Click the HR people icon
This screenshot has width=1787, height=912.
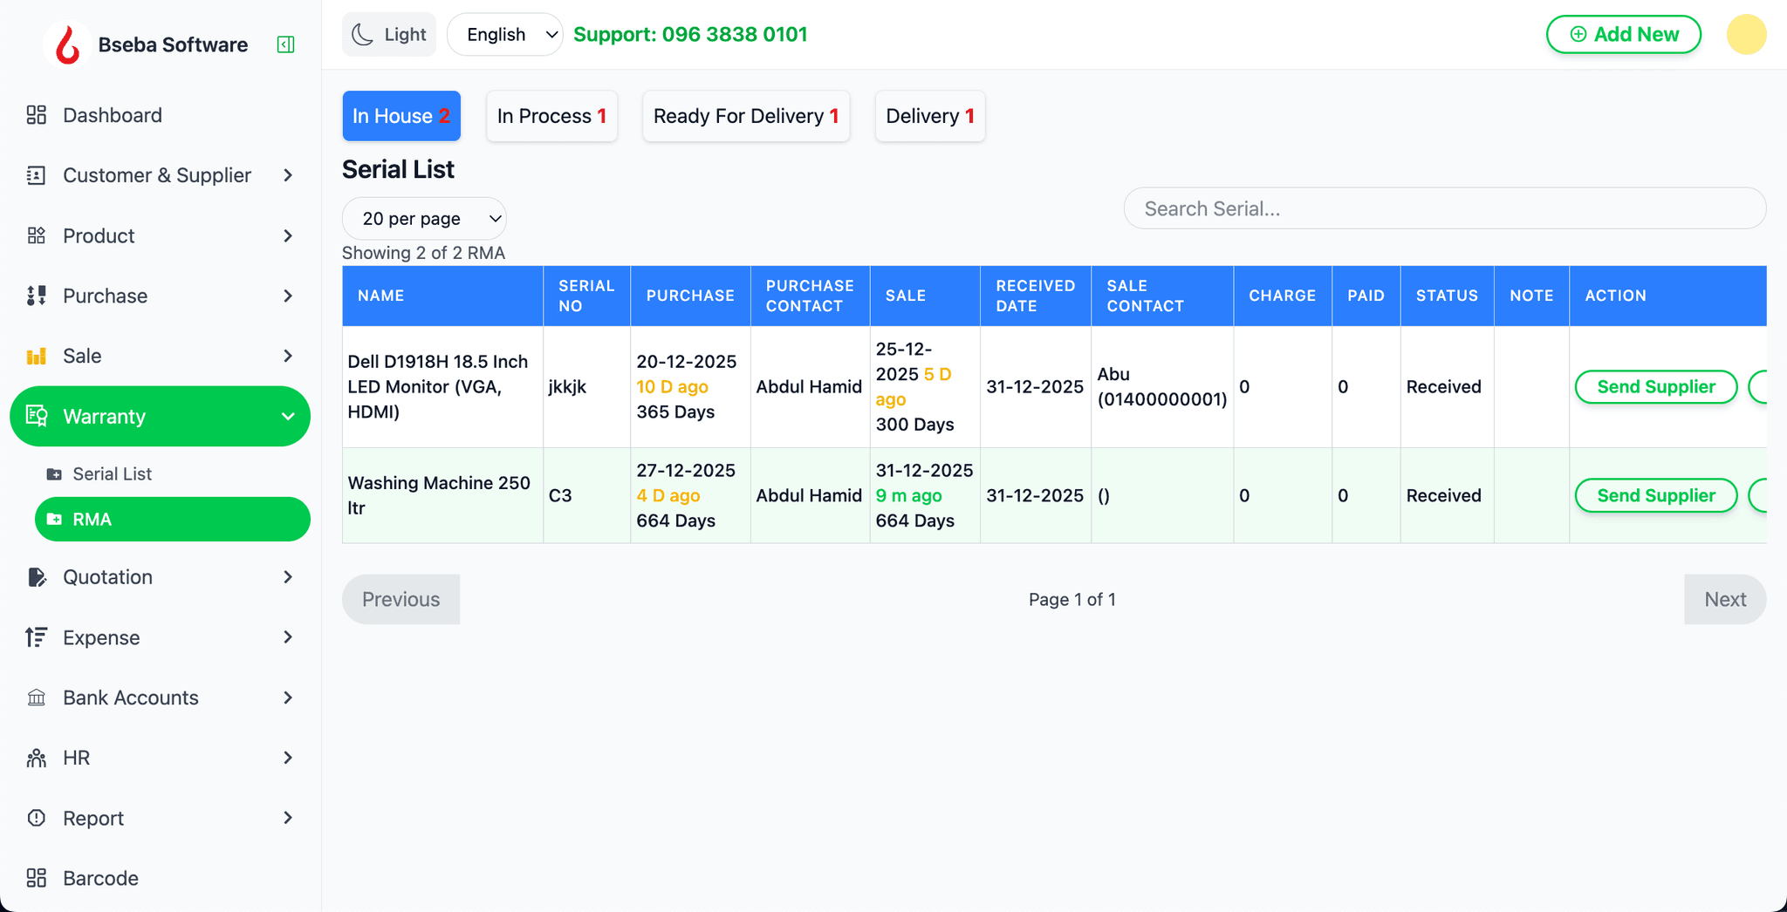tap(36, 758)
